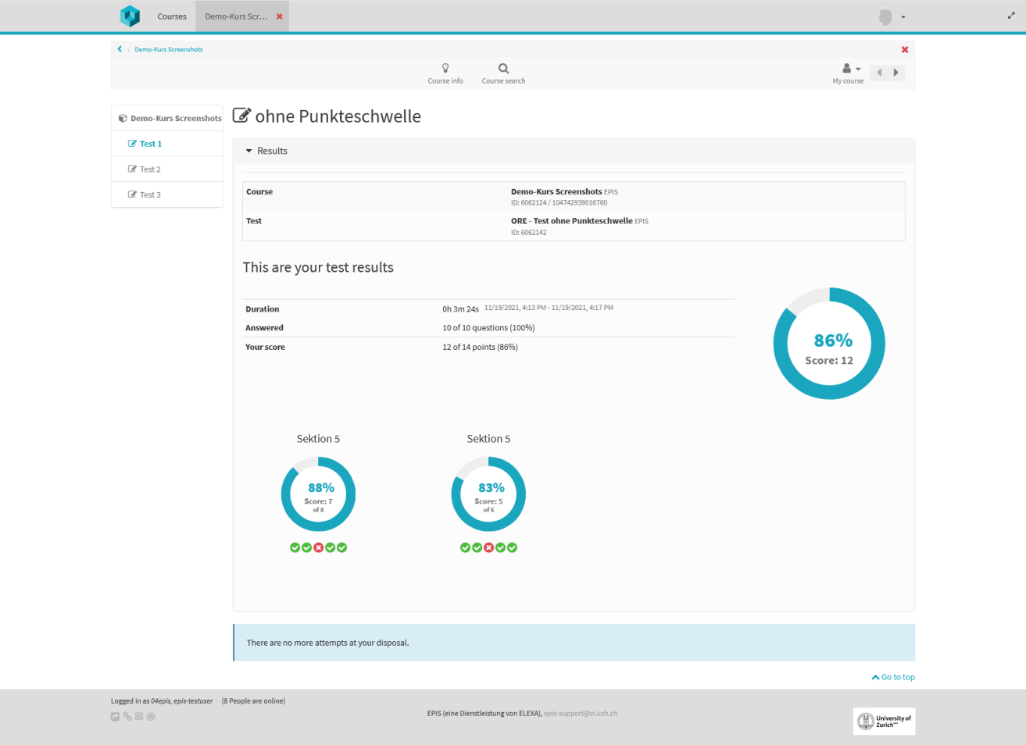Click the Go to top link
1026x745 pixels.
pos(894,677)
